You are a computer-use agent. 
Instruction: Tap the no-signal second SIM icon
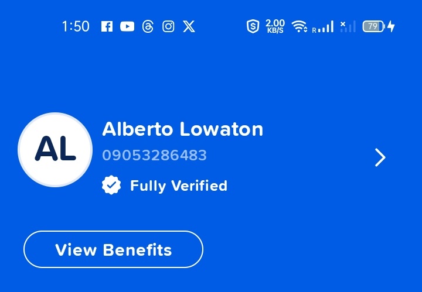pos(348,26)
